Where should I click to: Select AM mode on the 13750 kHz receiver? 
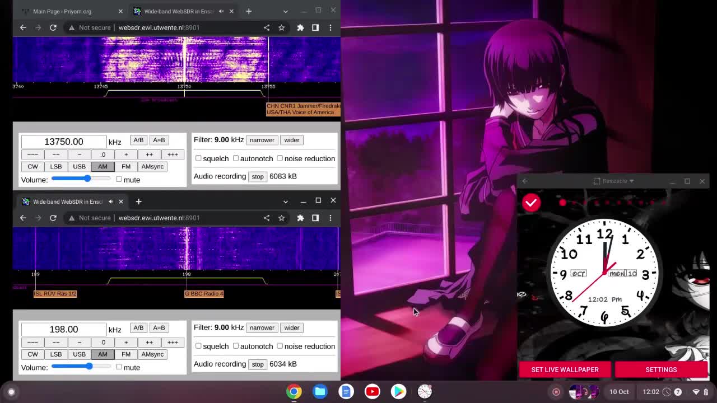coord(103,166)
